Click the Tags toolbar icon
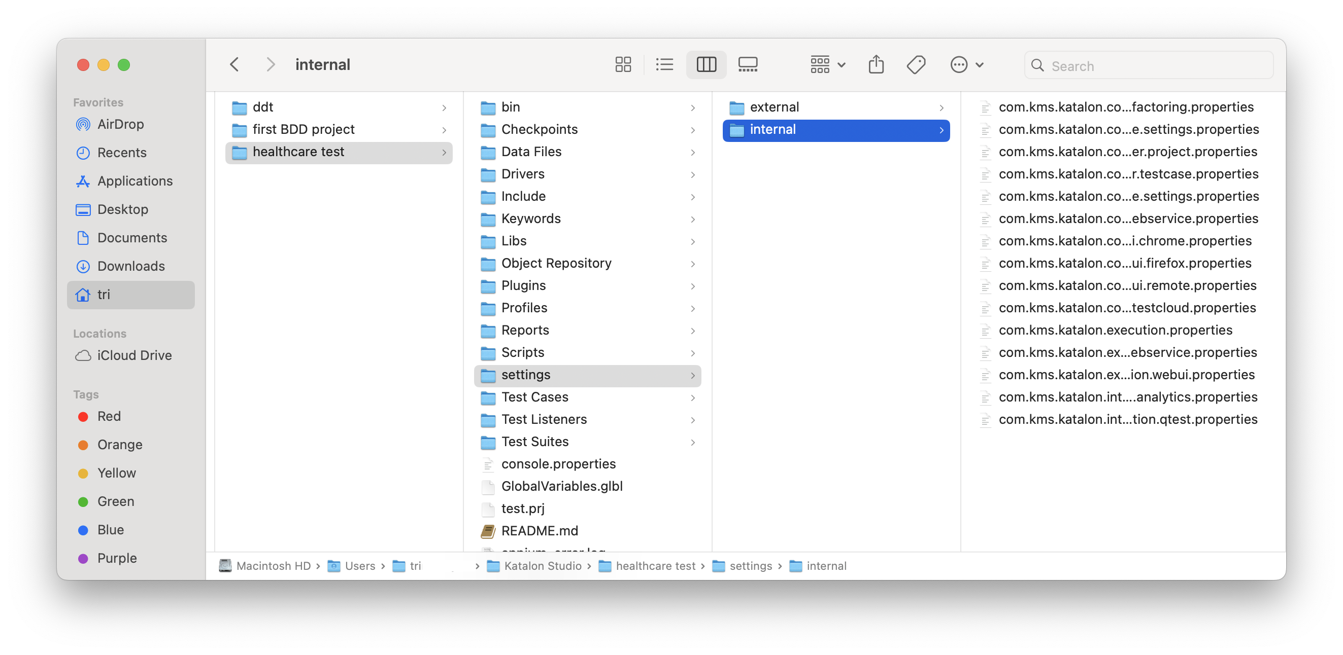The width and height of the screenshot is (1343, 655). (x=916, y=64)
